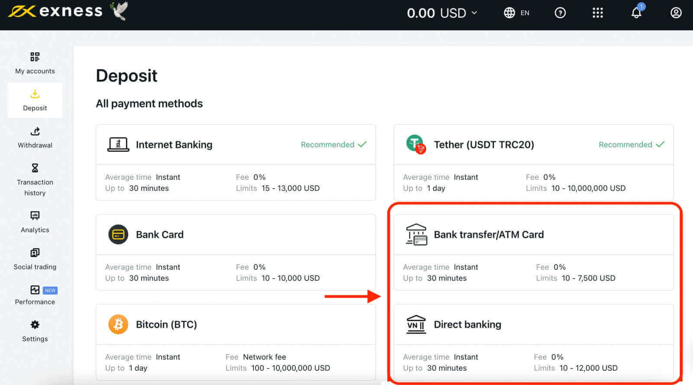
Task: Click the Tether USDT TRC20 icon
Action: pos(415,144)
